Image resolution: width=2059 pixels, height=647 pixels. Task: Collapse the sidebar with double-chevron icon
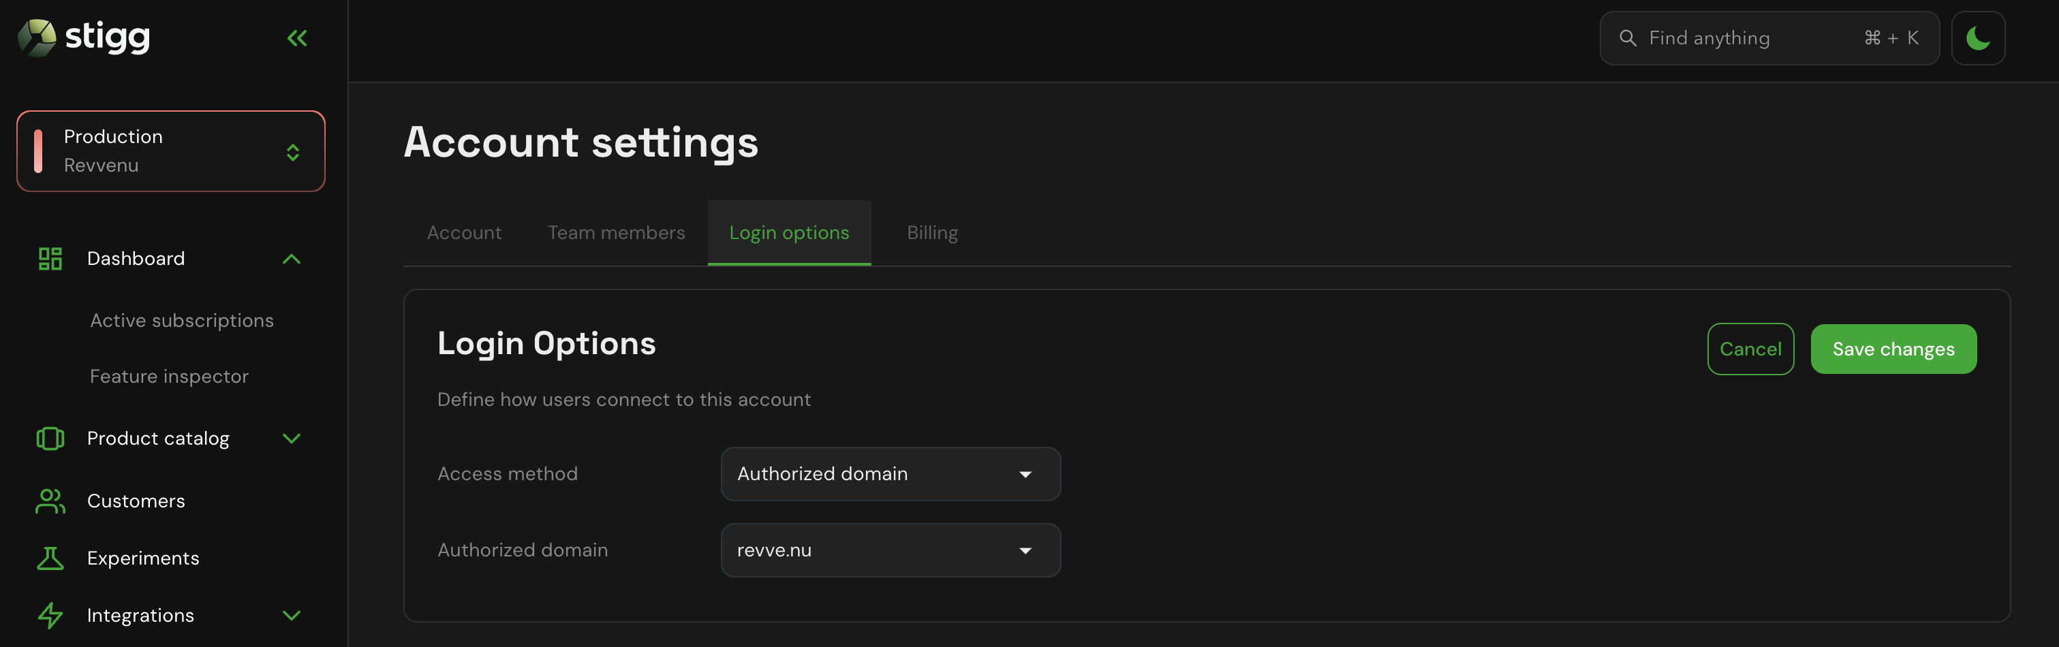[297, 37]
